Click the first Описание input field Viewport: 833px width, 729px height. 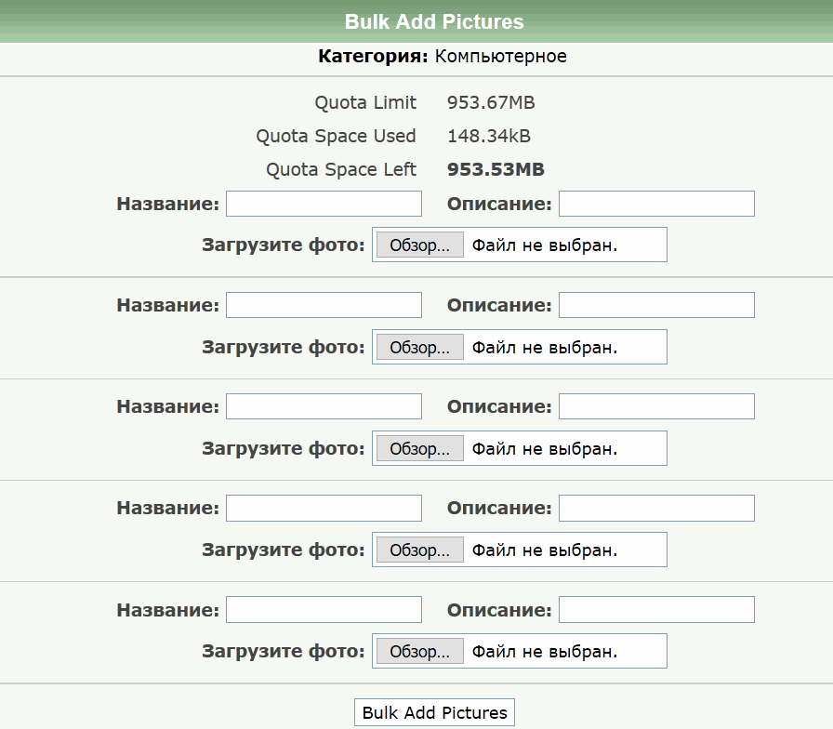point(656,204)
